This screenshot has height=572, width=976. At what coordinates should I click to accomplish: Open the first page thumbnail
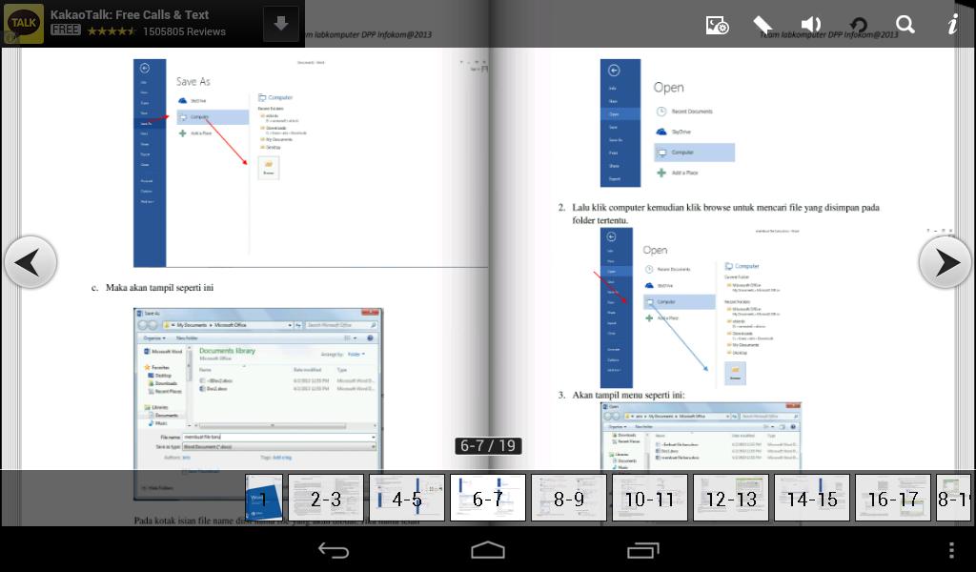coord(263,498)
